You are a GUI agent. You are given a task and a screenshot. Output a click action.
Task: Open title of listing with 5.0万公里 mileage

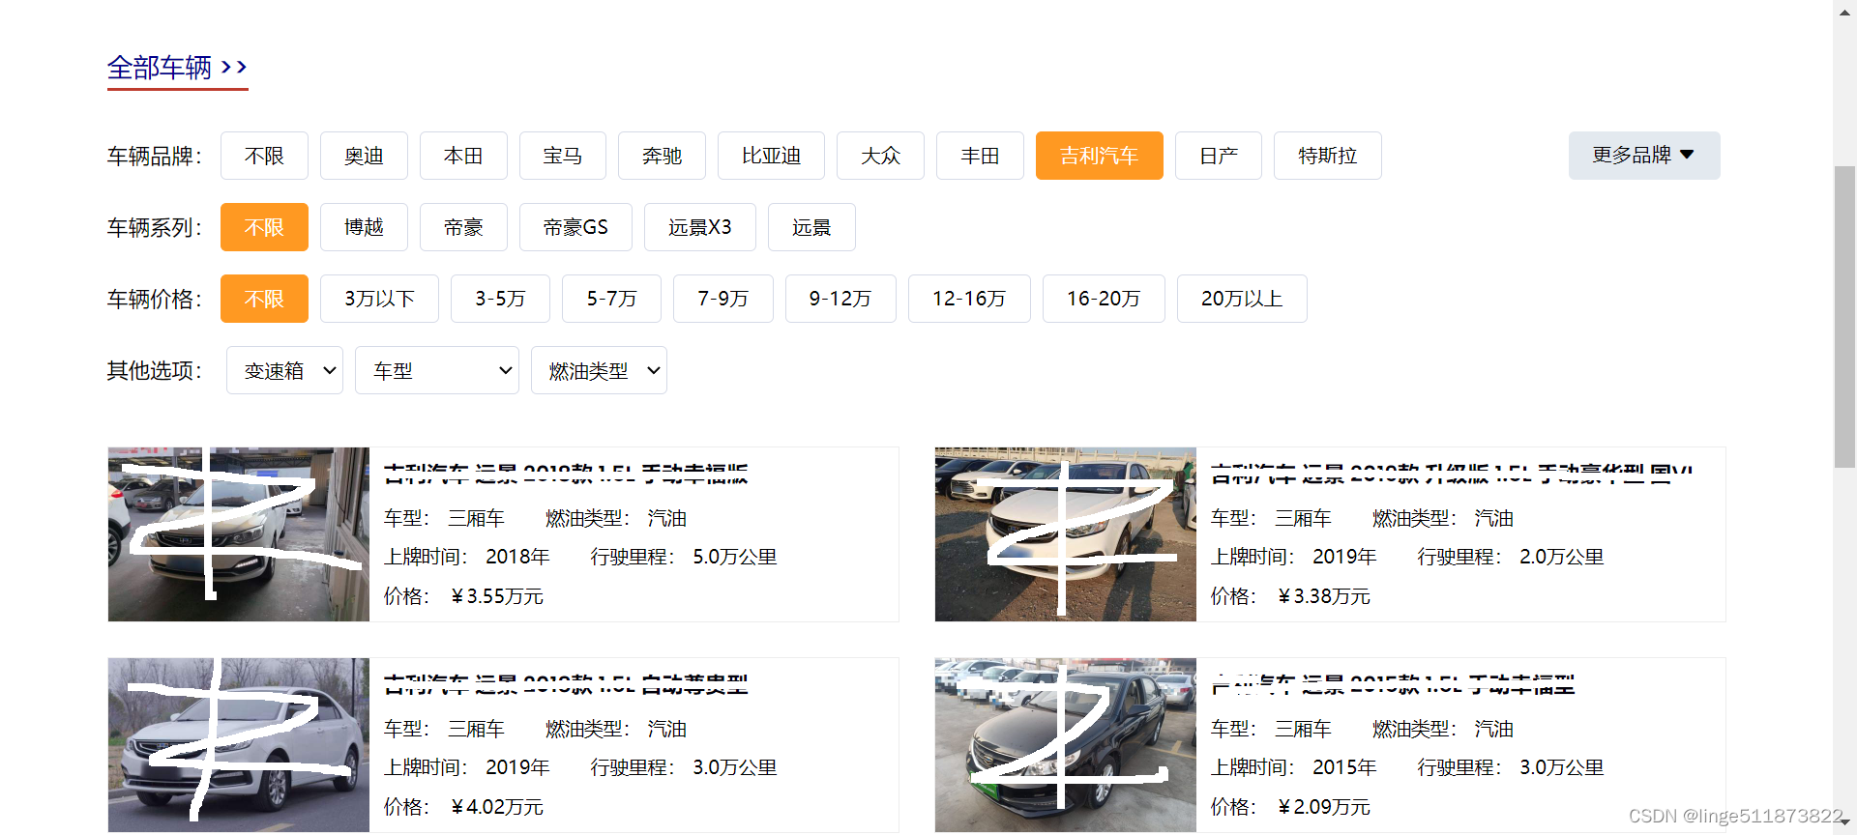click(x=566, y=475)
